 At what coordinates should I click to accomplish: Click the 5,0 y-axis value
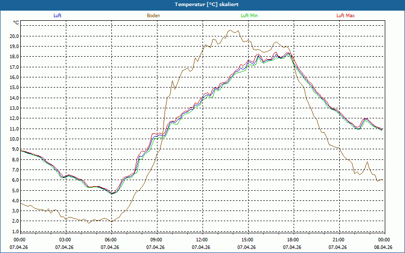click(15, 190)
